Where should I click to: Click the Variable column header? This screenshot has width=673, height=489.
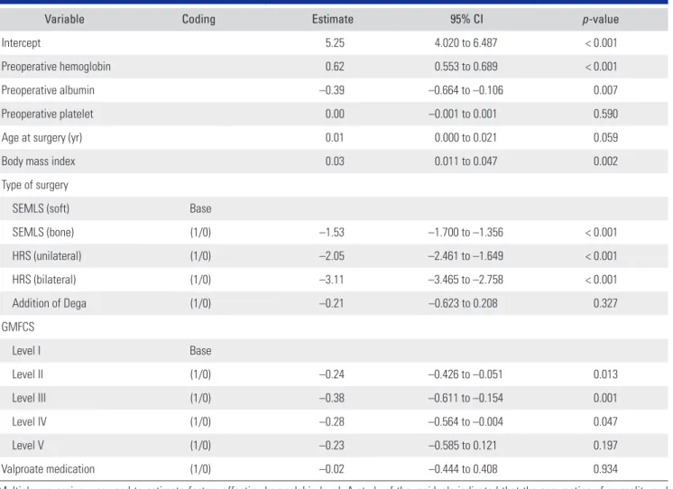[64, 19]
